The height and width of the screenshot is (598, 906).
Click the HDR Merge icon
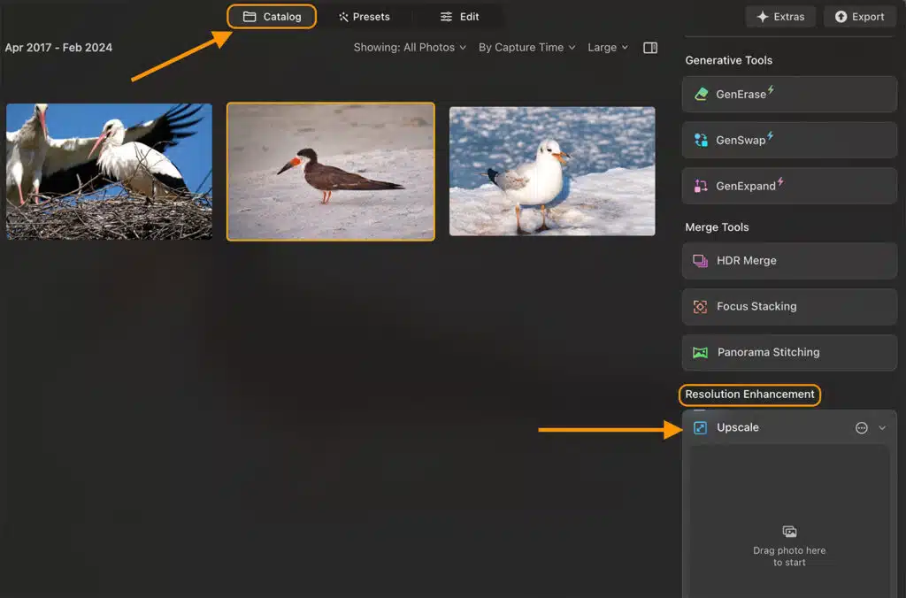coord(701,261)
